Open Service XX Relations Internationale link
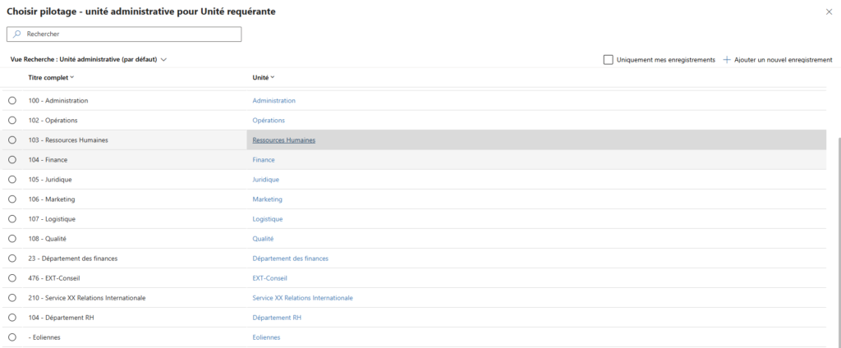Image resolution: width=841 pixels, height=348 pixels. (302, 298)
